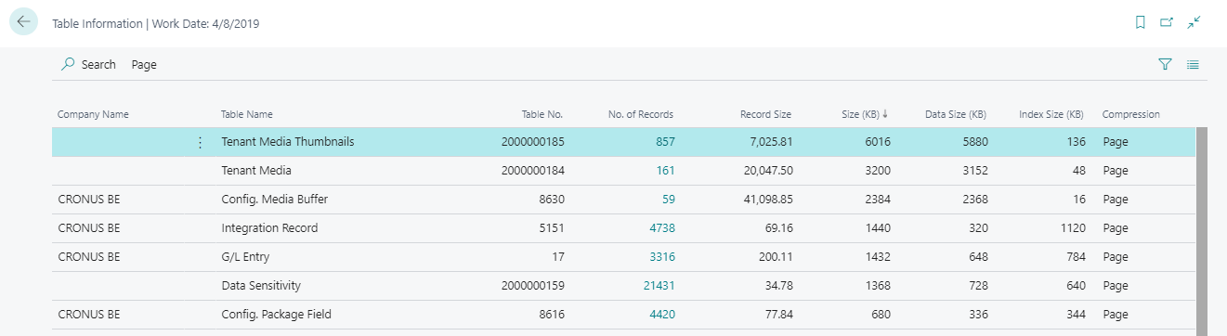Sort by the Record Size column header

tap(765, 114)
